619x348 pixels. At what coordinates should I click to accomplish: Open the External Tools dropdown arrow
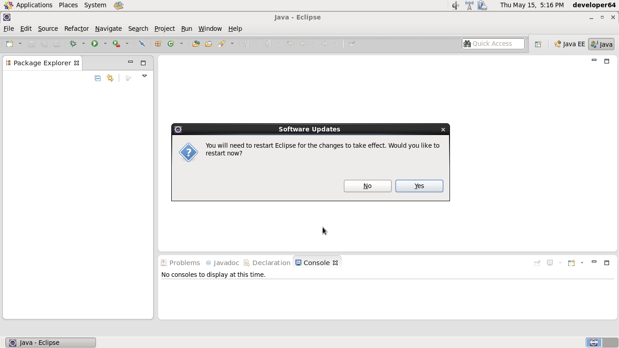pos(127,44)
